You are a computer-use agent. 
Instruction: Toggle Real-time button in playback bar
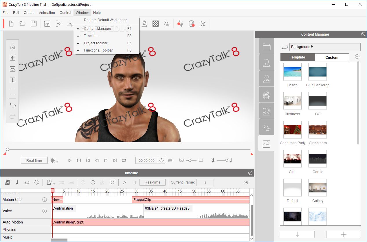point(34,160)
